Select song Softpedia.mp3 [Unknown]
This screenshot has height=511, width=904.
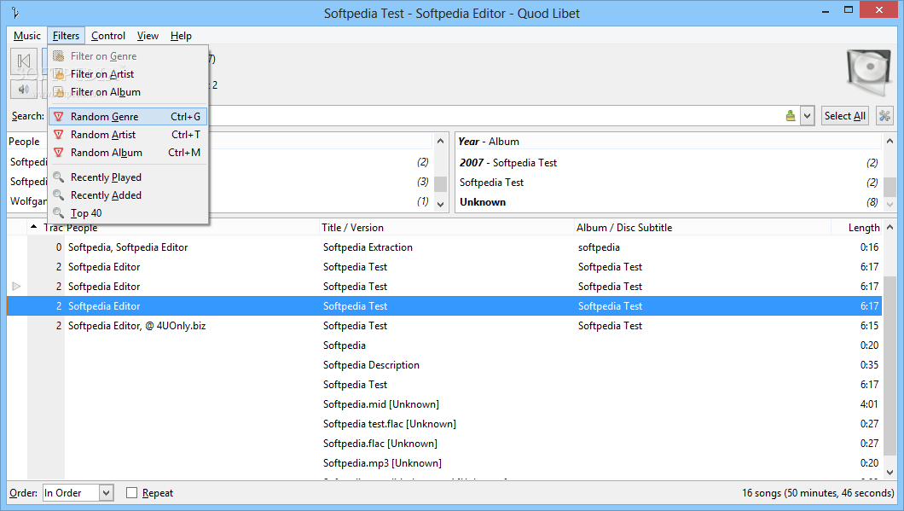[444, 462]
